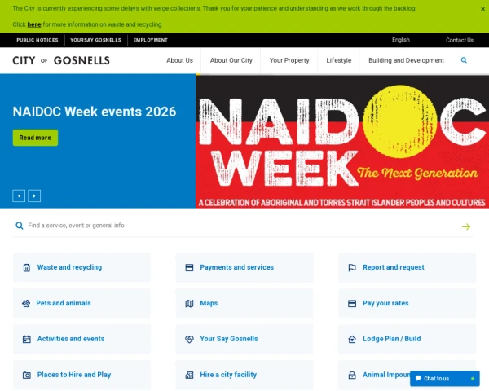Go to City of Gosnells home logo
This screenshot has height=391, width=489.
point(61,60)
